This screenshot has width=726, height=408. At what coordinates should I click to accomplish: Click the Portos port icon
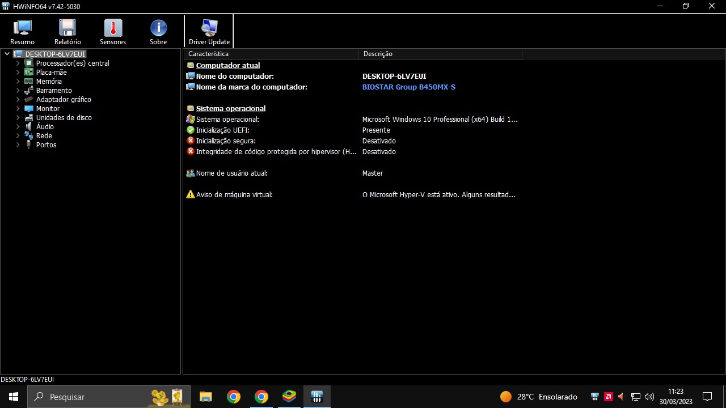[29, 145]
